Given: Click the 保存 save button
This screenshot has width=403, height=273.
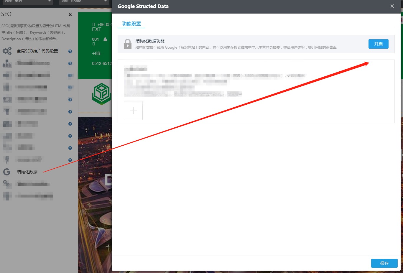Looking at the screenshot, I should pos(384,263).
